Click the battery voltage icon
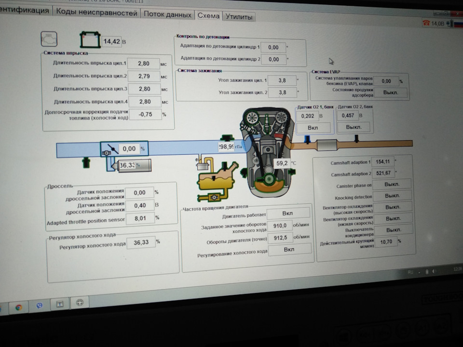 [90, 40]
